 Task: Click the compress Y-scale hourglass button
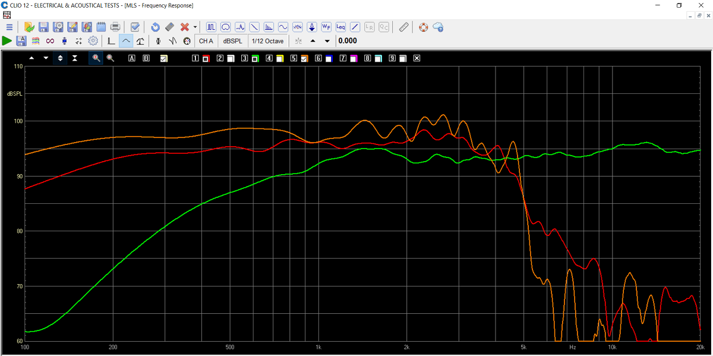tap(75, 58)
